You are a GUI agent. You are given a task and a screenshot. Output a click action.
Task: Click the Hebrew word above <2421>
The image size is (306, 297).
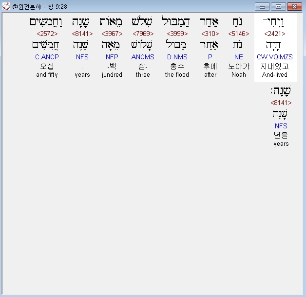pos(273,22)
